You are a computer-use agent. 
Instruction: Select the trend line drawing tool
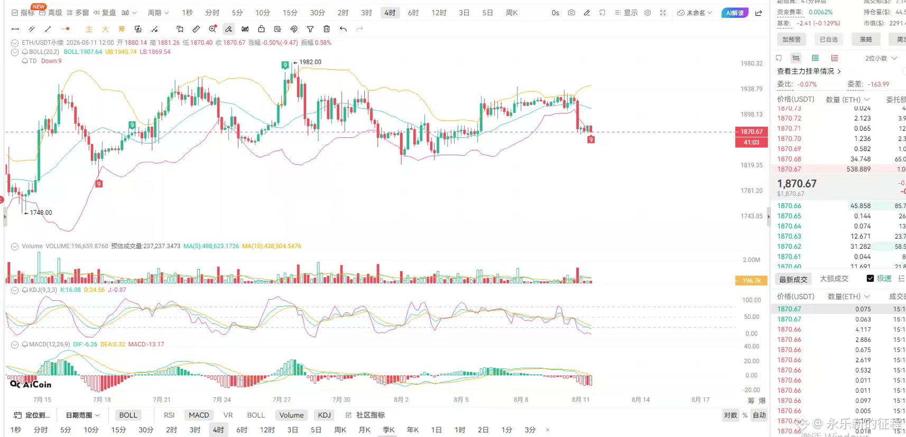(x=48, y=29)
